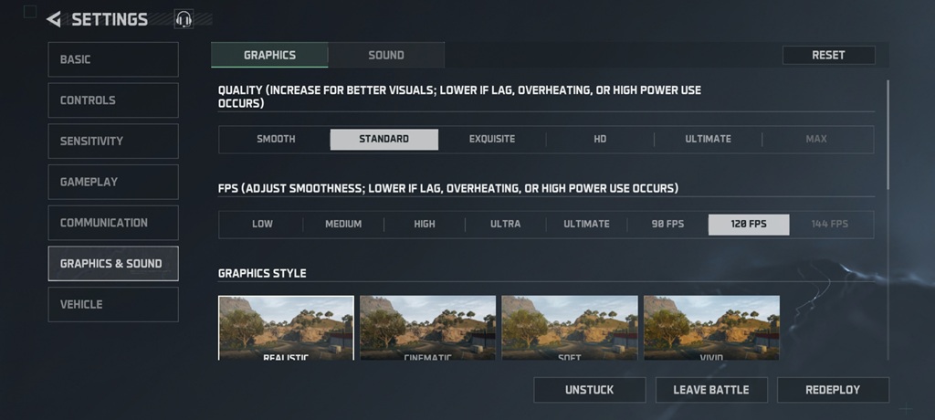The image size is (935, 420).
Task: Go to Controls settings
Action: pos(113,100)
